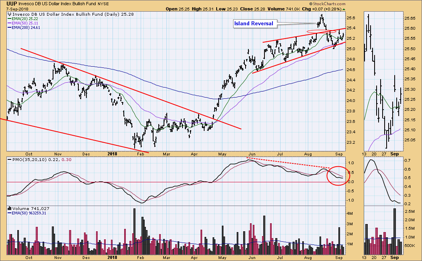Screen dimensions: 422x261
Task: Click the NYSE exchange label
Action: tap(104, 4)
